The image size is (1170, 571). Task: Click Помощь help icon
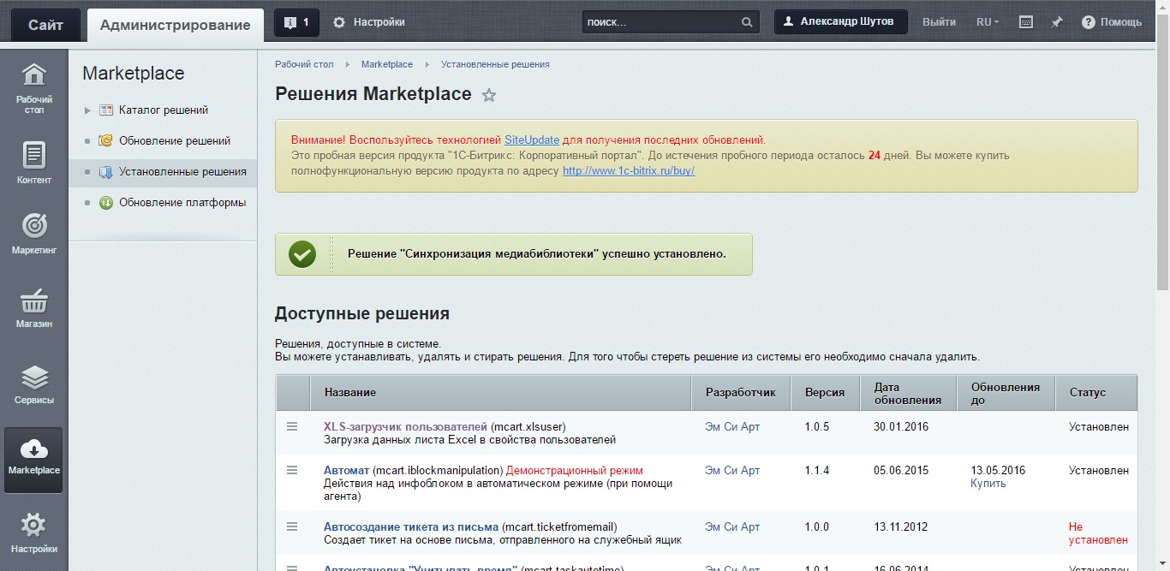point(1089,22)
